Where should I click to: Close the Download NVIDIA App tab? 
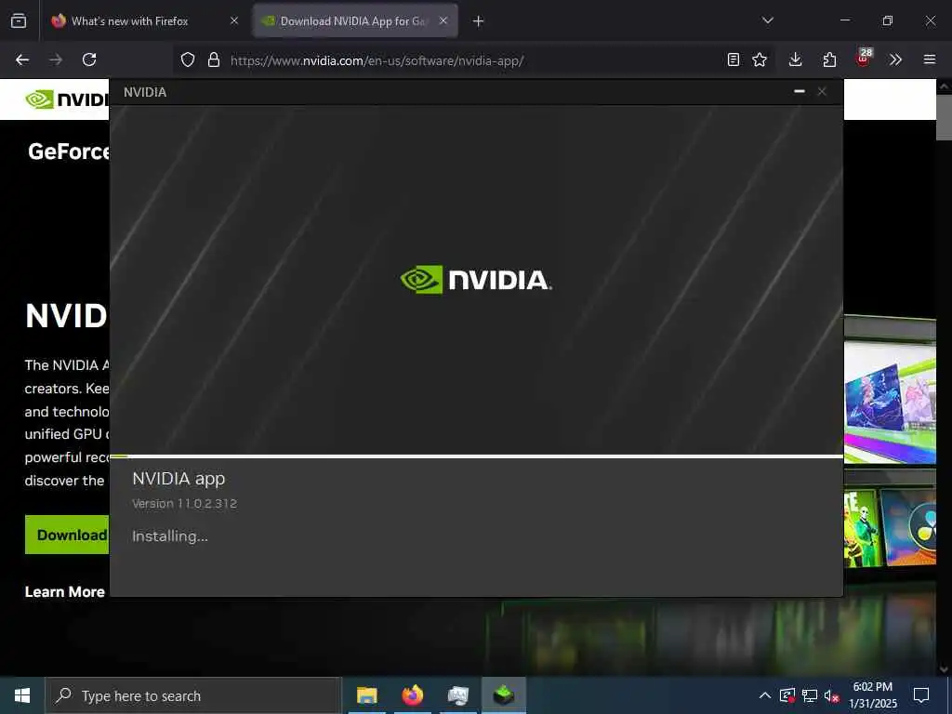[x=443, y=20]
